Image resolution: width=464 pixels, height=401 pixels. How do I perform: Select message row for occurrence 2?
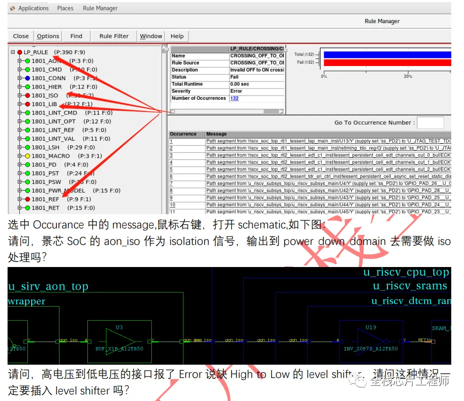tap(328, 148)
